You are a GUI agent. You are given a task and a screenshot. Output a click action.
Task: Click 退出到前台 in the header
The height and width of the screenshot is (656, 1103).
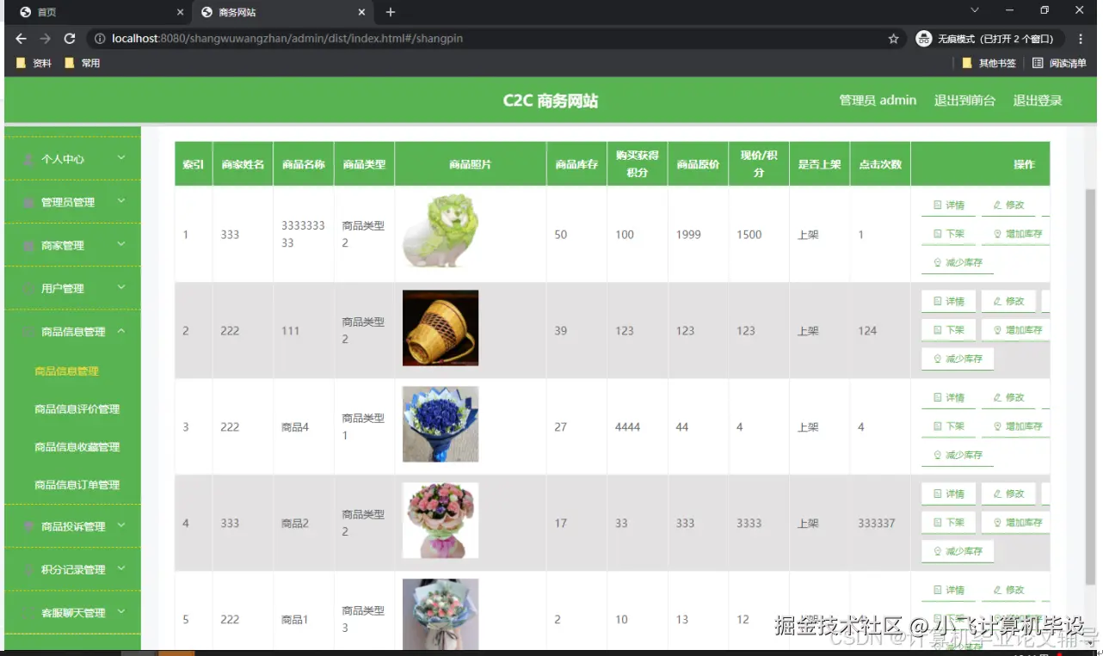964,101
